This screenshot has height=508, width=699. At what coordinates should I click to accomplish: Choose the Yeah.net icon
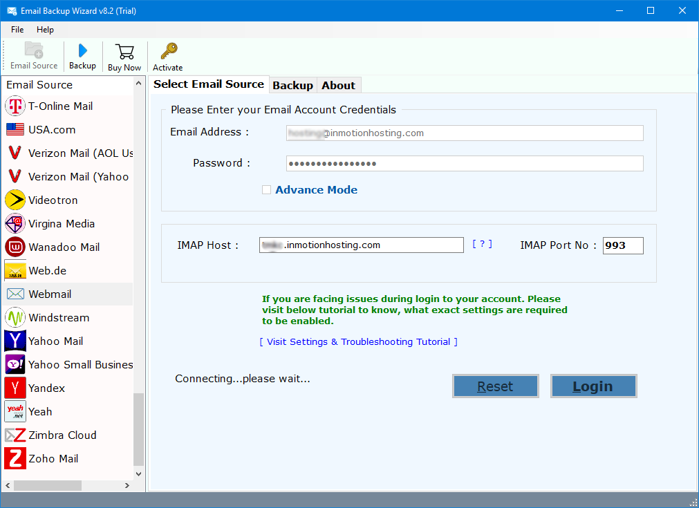coord(15,411)
